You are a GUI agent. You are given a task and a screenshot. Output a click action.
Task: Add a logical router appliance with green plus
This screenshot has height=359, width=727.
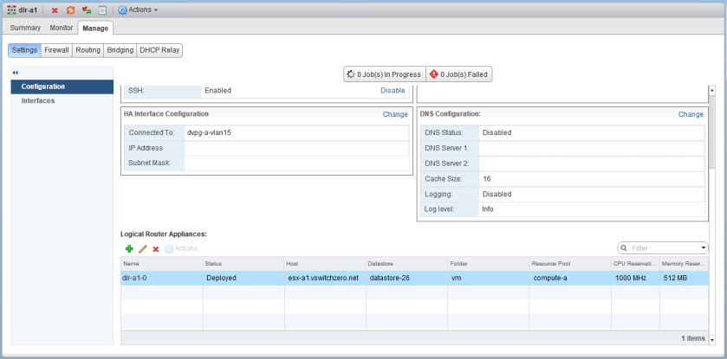click(x=129, y=249)
